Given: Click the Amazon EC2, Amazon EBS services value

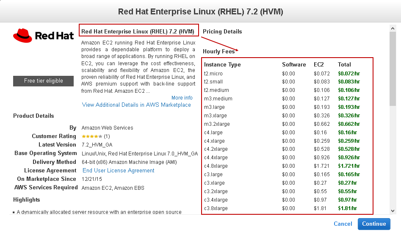Looking at the screenshot, I should click(x=113, y=188).
